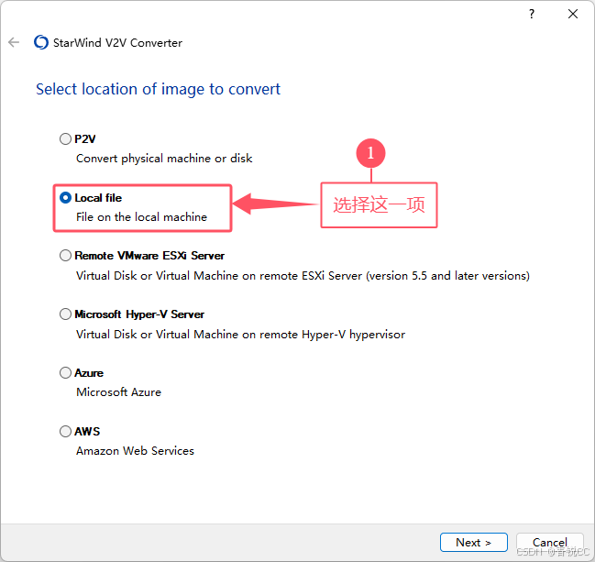Choose the AWS radio button

point(65,432)
